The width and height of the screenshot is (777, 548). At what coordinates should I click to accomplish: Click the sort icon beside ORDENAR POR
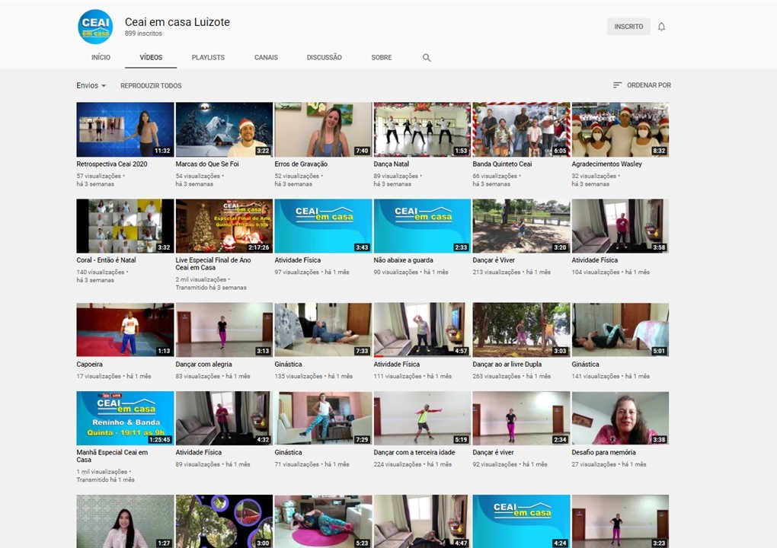617,85
